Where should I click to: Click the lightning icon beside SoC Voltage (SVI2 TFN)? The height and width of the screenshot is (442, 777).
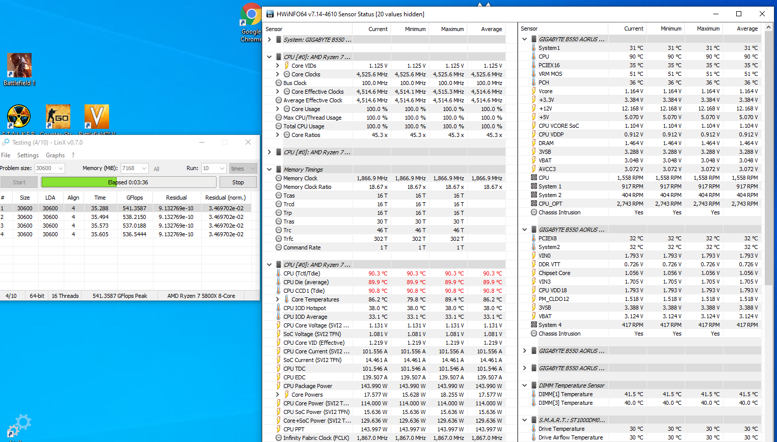(278, 334)
